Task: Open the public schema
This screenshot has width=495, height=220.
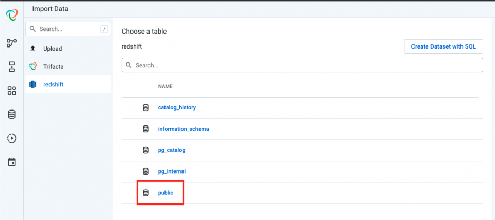Action: (166, 193)
